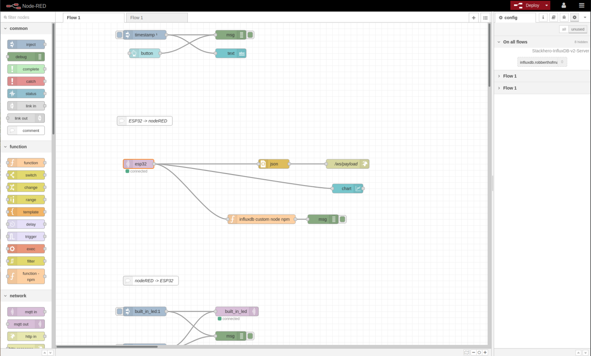The width and height of the screenshot is (591, 356).
Task: Disable output of the msg debug node
Action: pos(250,35)
